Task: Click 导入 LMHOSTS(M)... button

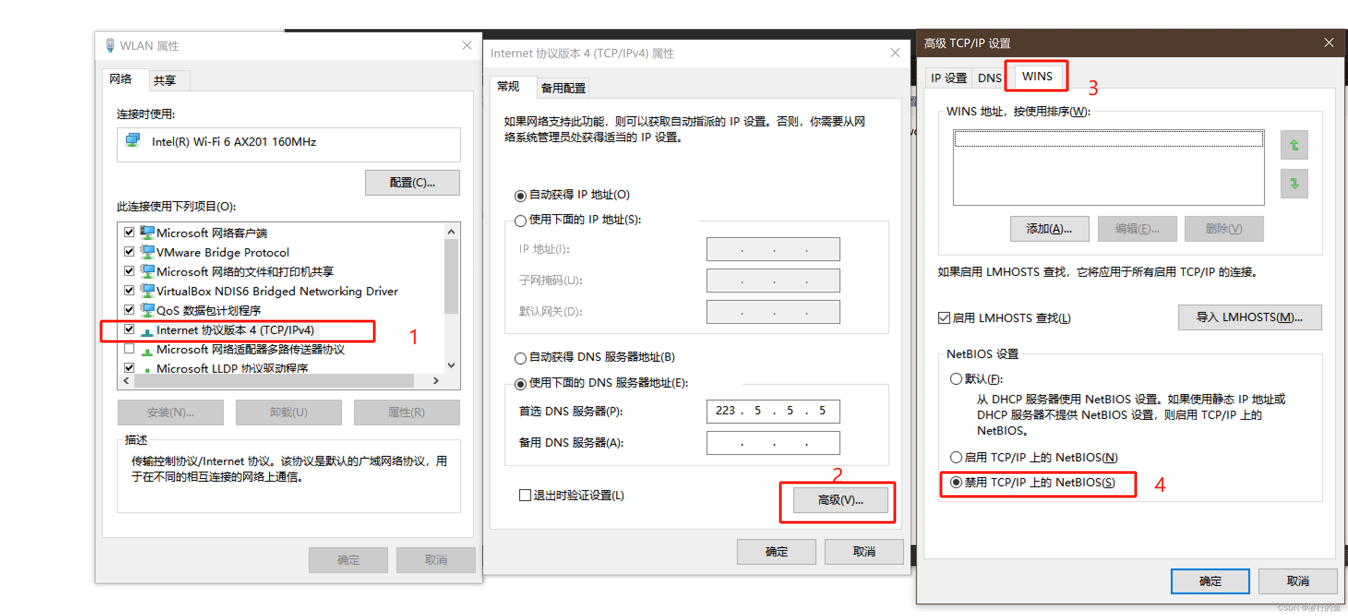Action: (1249, 317)
